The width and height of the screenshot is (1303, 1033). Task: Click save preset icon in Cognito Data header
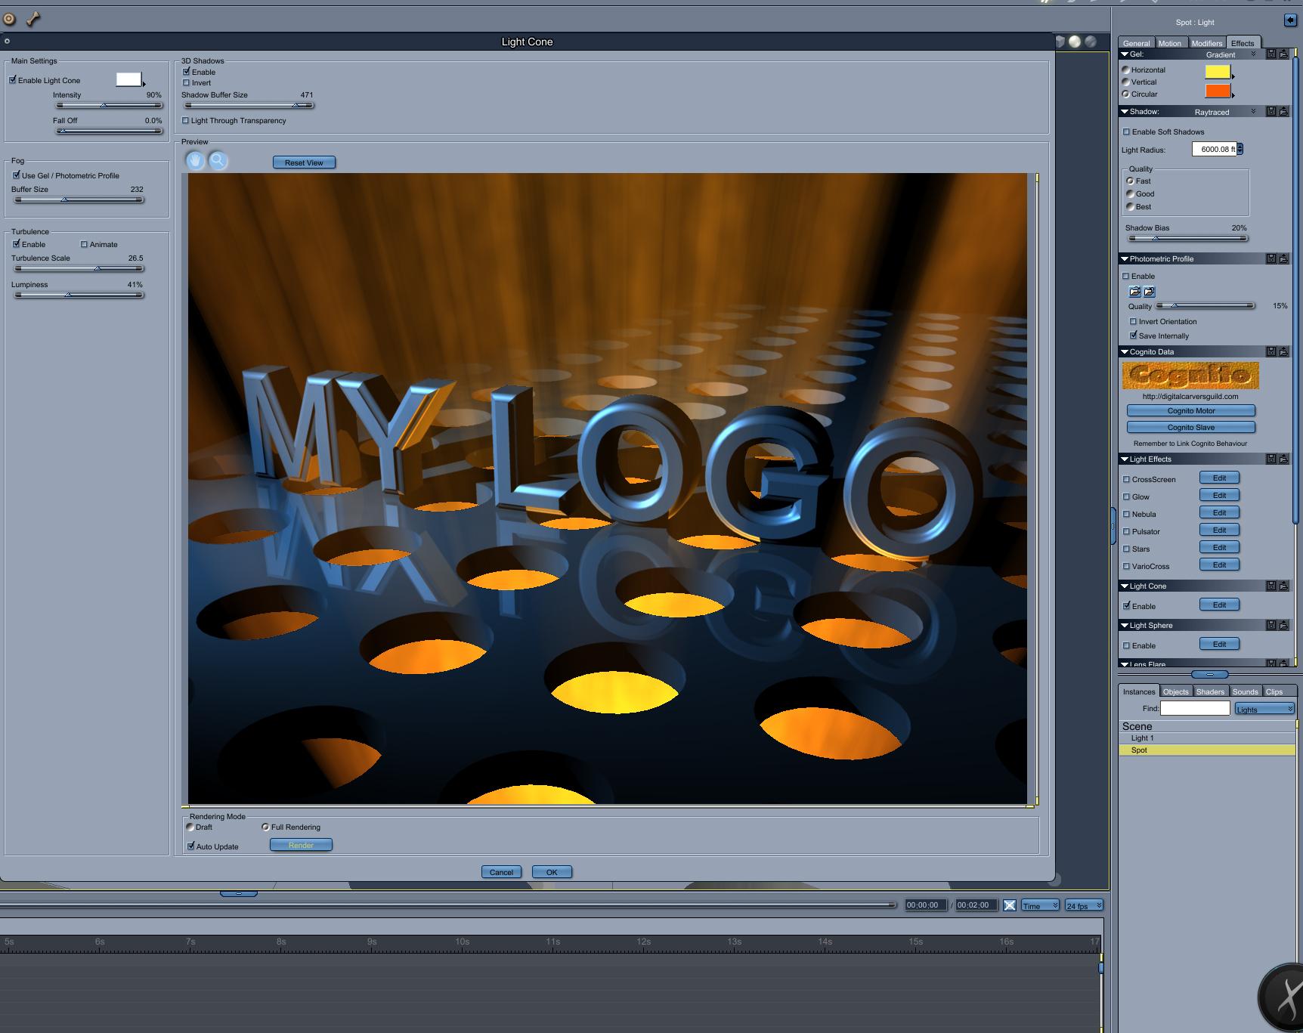(1271, 351)
